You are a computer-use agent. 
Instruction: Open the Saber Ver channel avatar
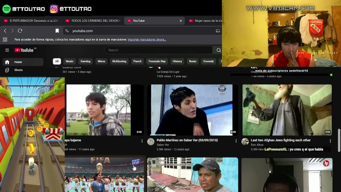151,142
